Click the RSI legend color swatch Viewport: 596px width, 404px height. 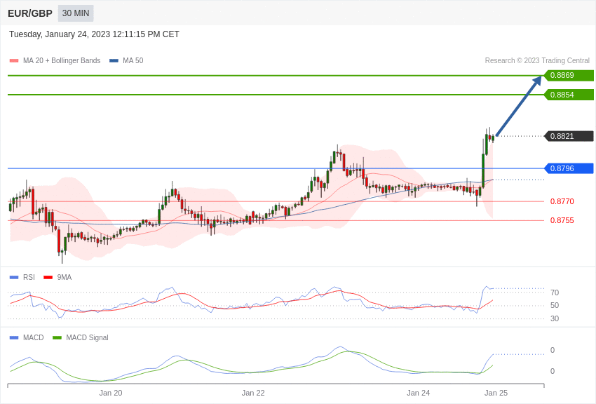pyautogui.click(x=14, y=278)
